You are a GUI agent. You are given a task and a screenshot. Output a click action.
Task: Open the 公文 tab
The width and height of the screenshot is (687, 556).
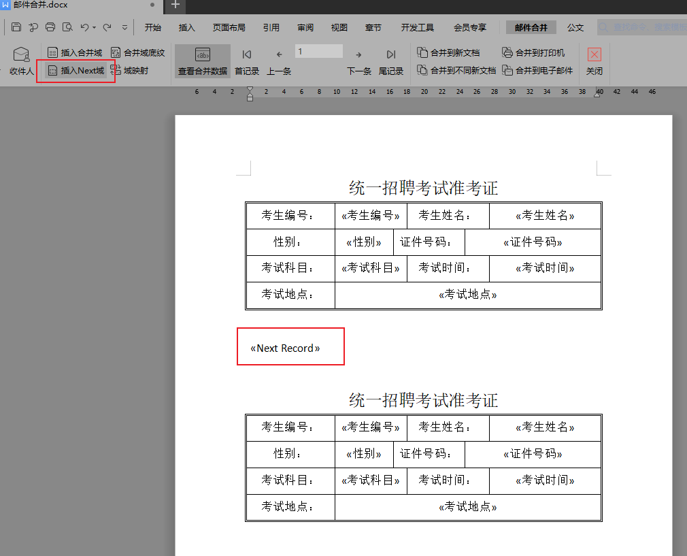coord(575,28)
